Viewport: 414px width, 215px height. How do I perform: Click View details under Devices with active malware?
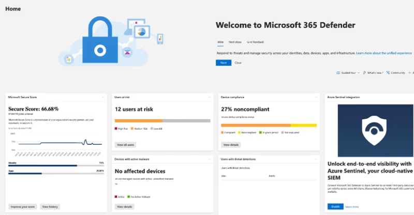coord(124,207)
